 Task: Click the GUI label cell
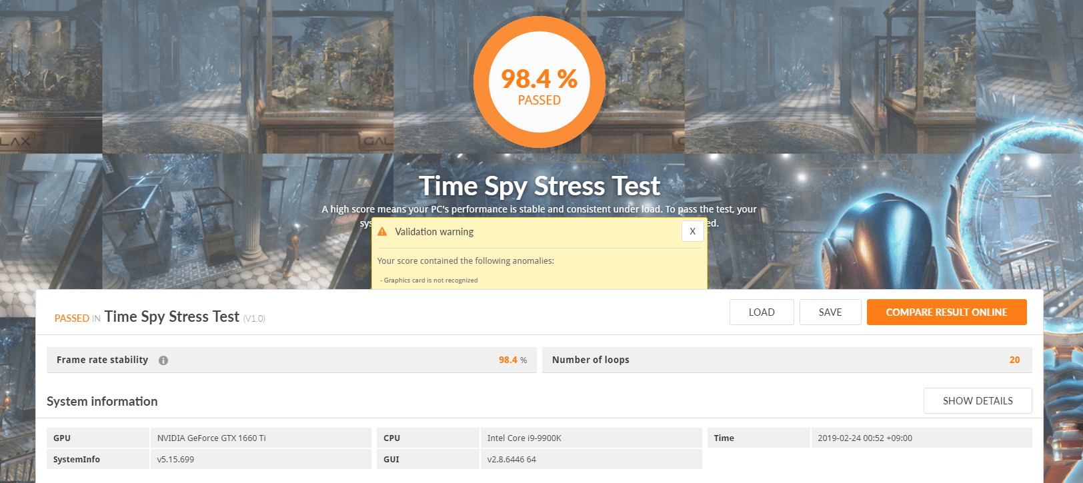(x=428, y=459)
